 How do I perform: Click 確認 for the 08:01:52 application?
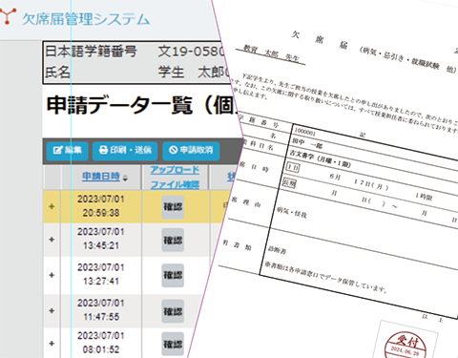pos(173,344)
